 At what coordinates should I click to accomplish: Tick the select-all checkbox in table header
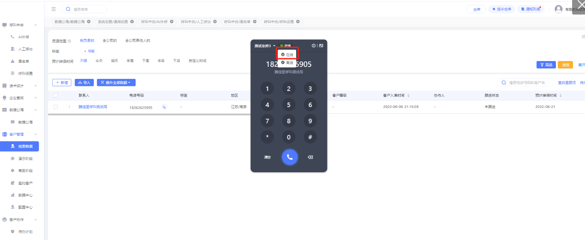56,96
